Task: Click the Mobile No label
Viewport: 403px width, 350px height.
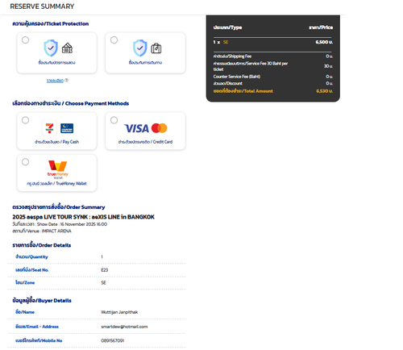Action: [39, 340]
